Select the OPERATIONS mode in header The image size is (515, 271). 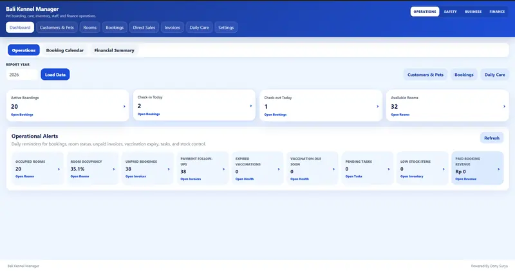click(425, 12)
